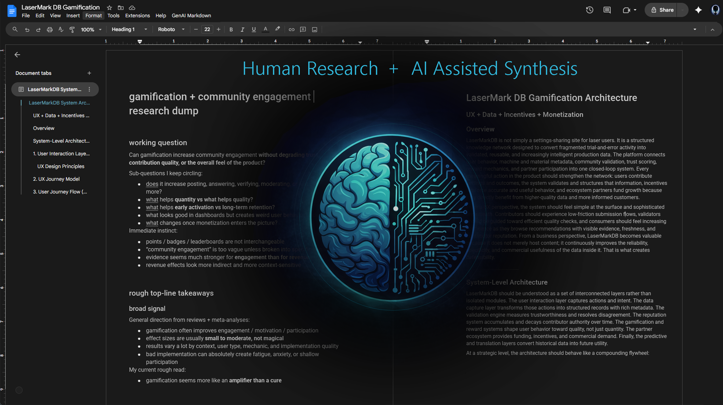Open version history clock icon

tap(589, 10)
